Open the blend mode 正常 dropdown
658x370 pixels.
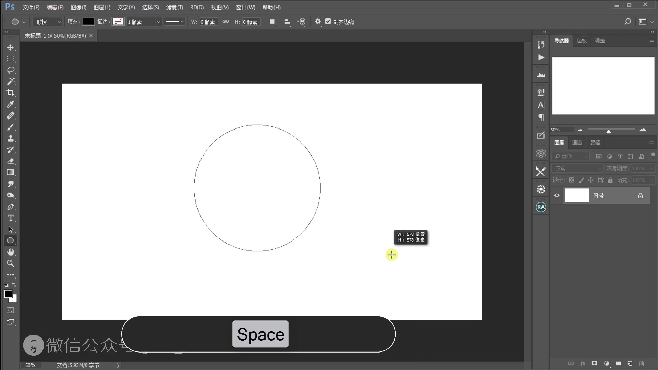pos(577,169)
